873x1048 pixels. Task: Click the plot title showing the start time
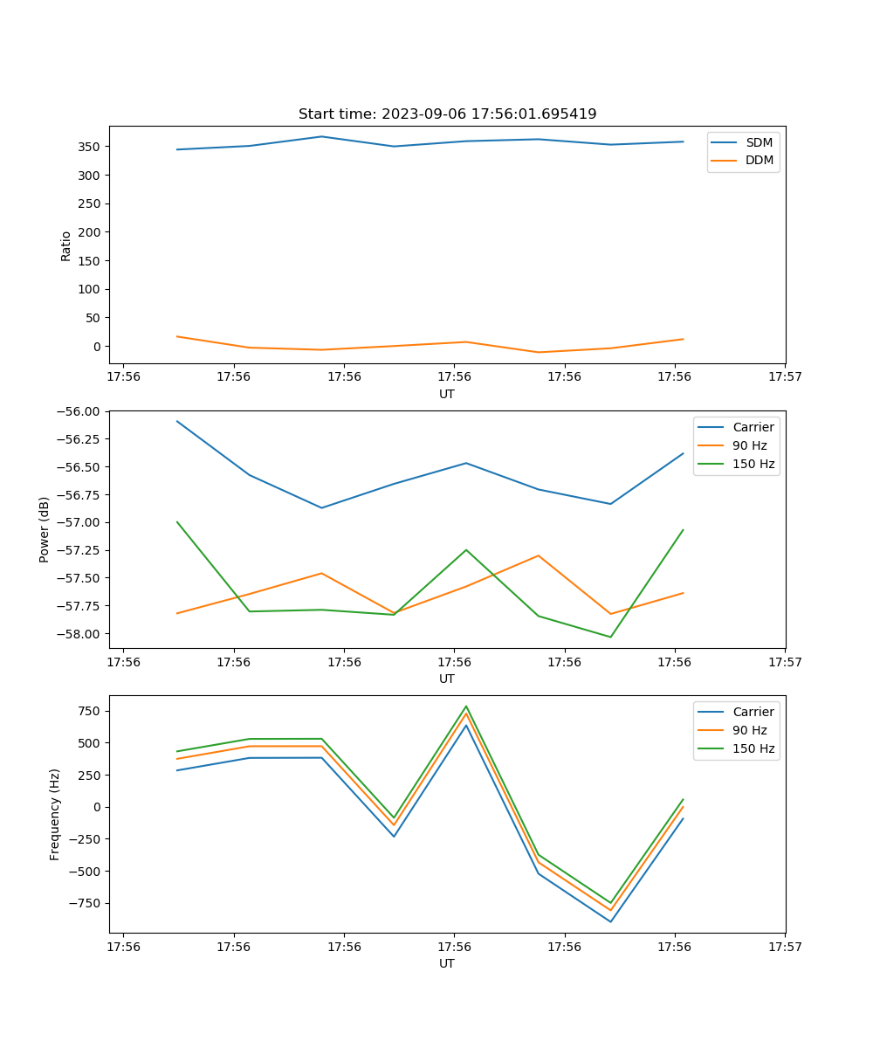(x=447, y=114)
